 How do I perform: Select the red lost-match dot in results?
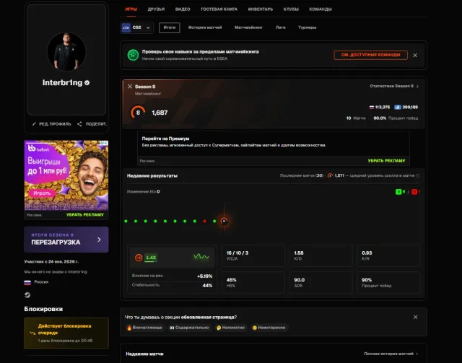pos(204,222)
